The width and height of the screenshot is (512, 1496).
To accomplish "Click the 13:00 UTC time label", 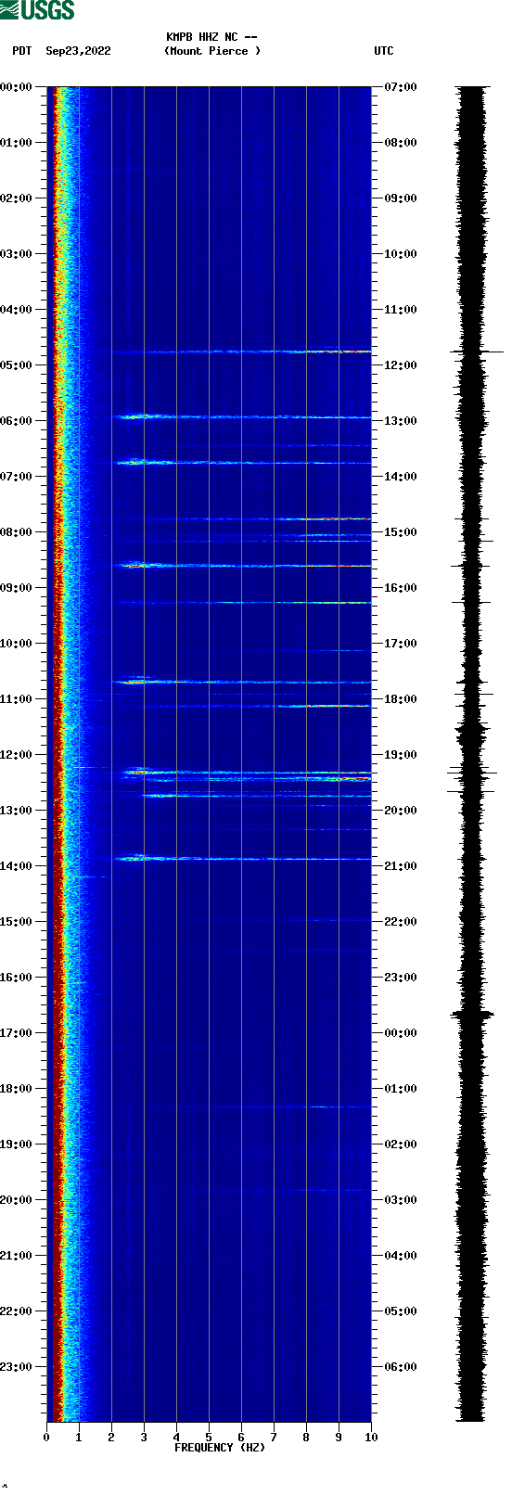I will coord(401,421).
